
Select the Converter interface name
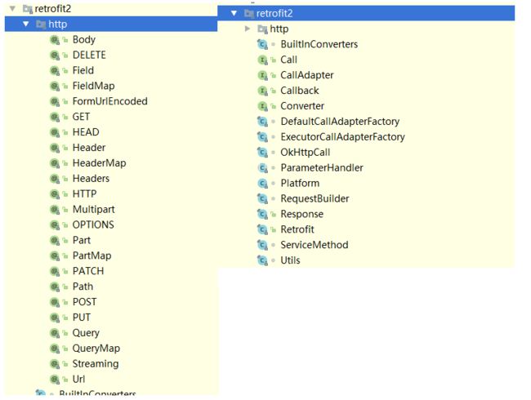(x=302, y=106)
